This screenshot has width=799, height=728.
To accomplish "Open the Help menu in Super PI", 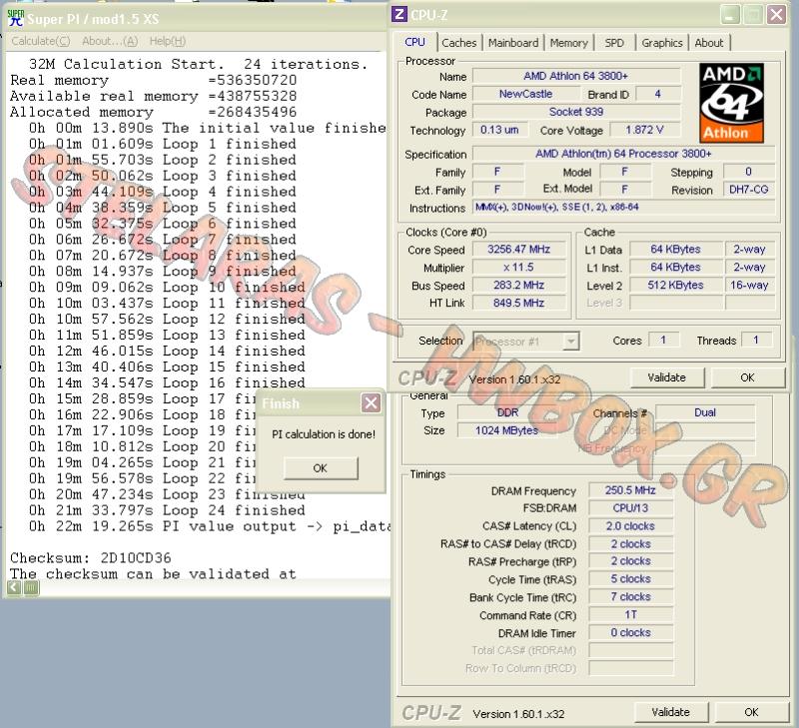I will tap(167, 41).
